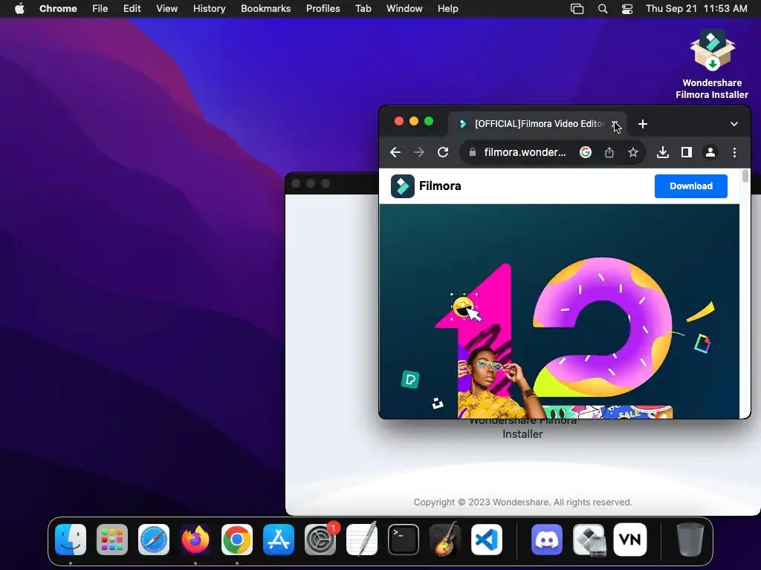761x570 pixels.
Task: Launch Safari from the Dock
Action: [x=154, y=540]
